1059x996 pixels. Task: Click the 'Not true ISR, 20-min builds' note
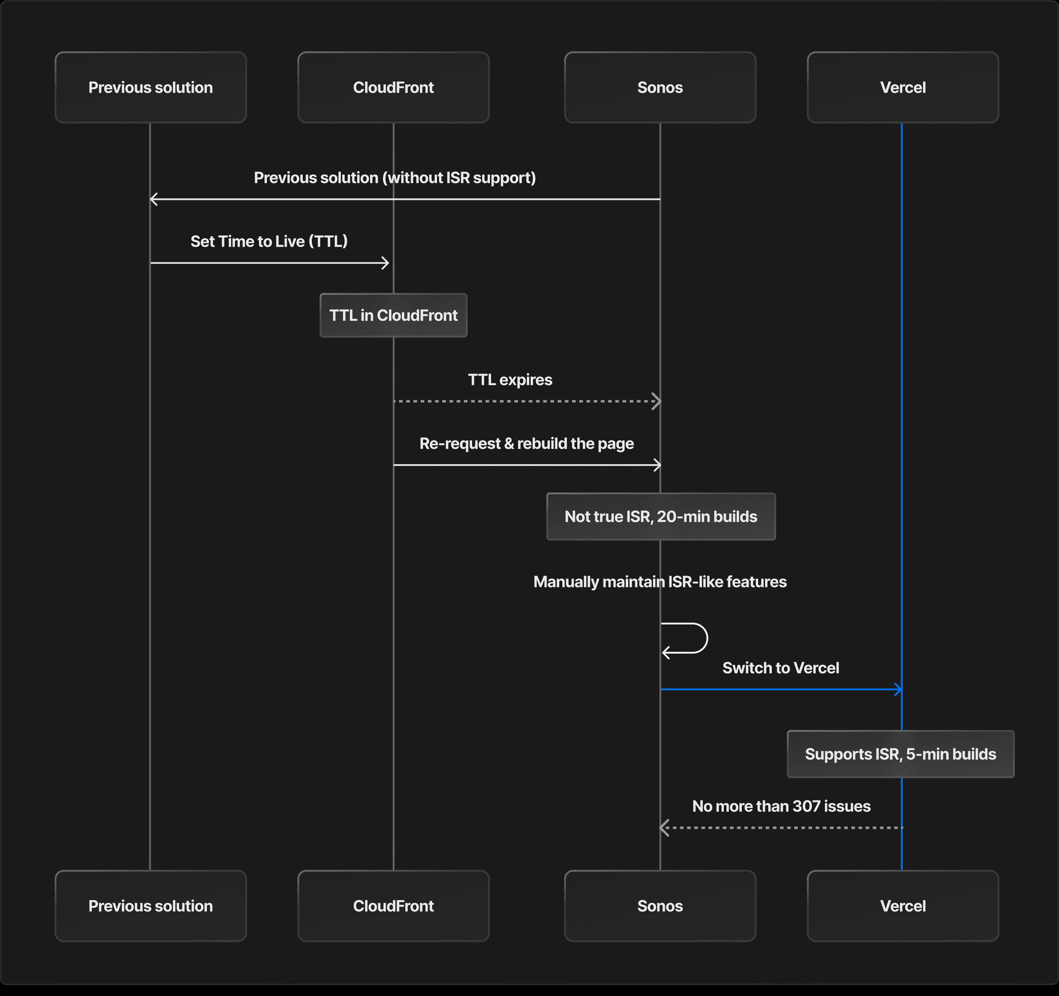point(660,516)
